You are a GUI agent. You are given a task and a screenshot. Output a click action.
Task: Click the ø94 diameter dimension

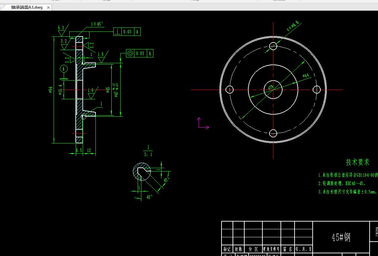pyautogui.click(x=50, y=90)
